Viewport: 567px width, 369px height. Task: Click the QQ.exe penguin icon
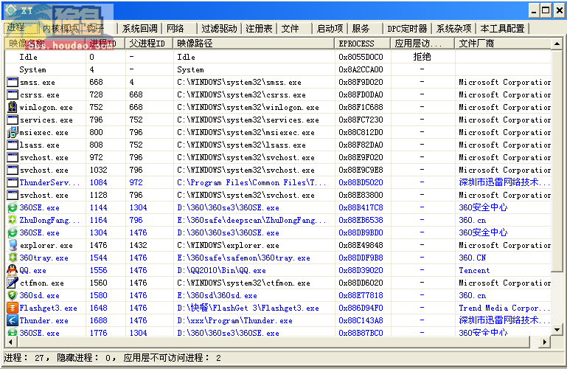tap(13, 270)
